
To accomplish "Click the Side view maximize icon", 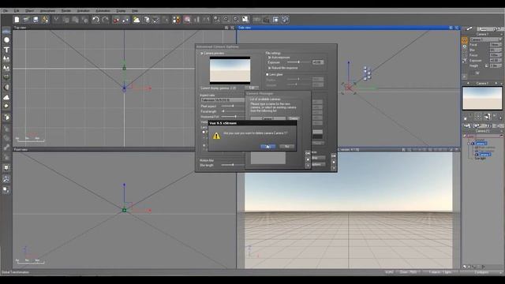I will [457, 28].
